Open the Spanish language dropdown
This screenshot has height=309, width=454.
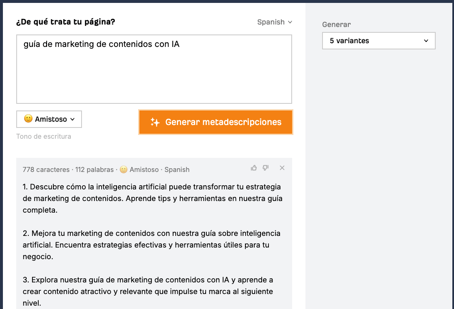pos(275,22)
